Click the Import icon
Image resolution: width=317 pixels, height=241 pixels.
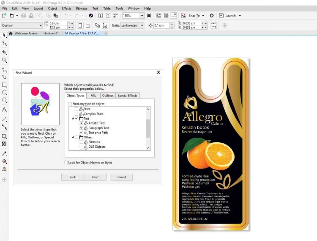point(101,16)
